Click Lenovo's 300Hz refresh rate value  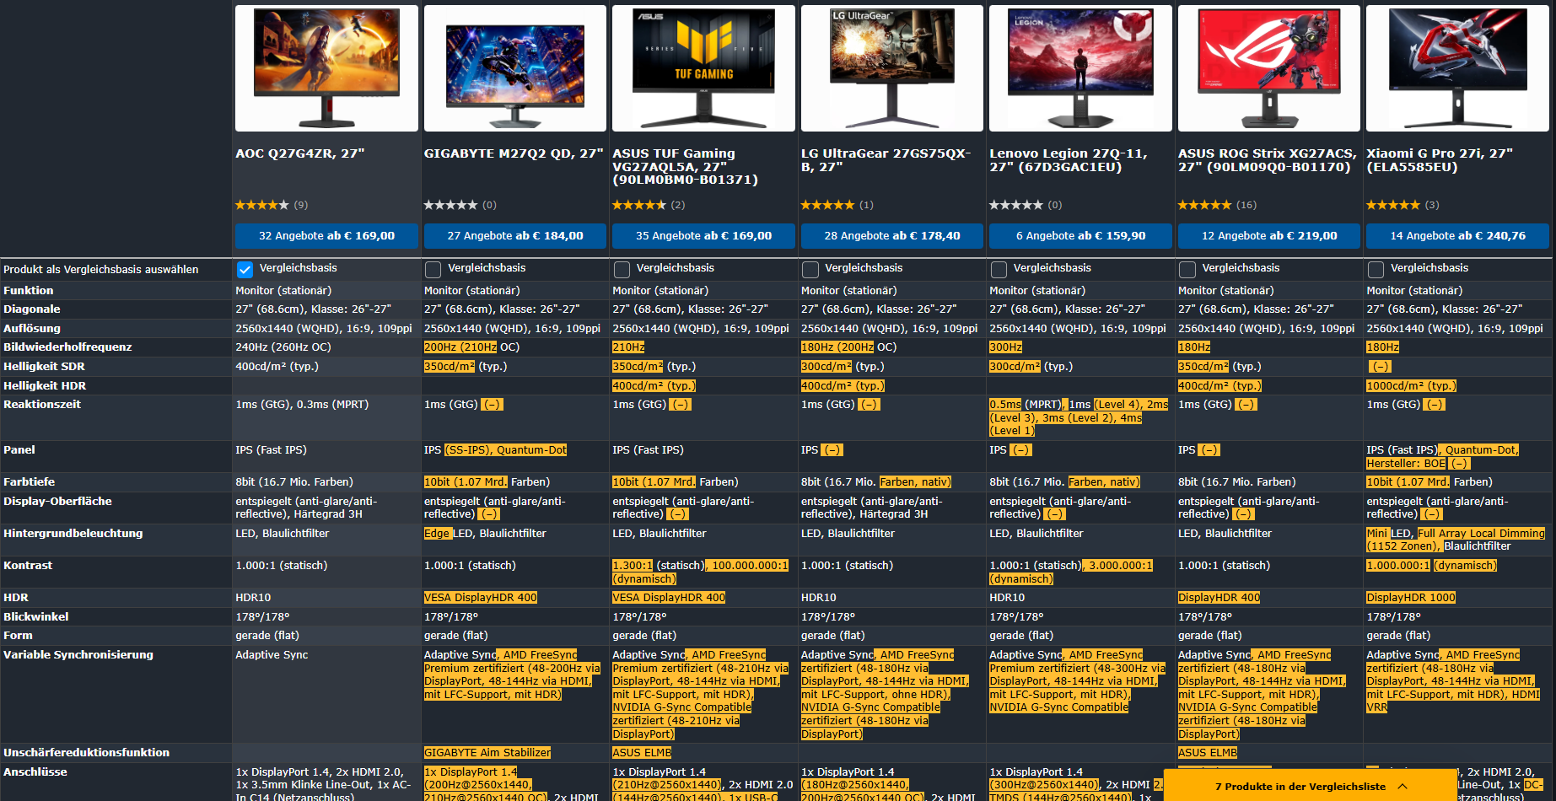1005,347
